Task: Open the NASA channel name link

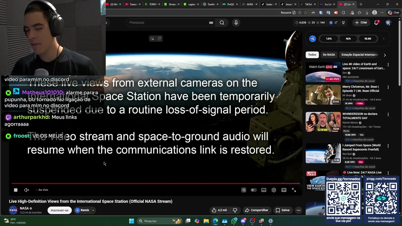Action: pyautogui.click(x=24, y=208)
